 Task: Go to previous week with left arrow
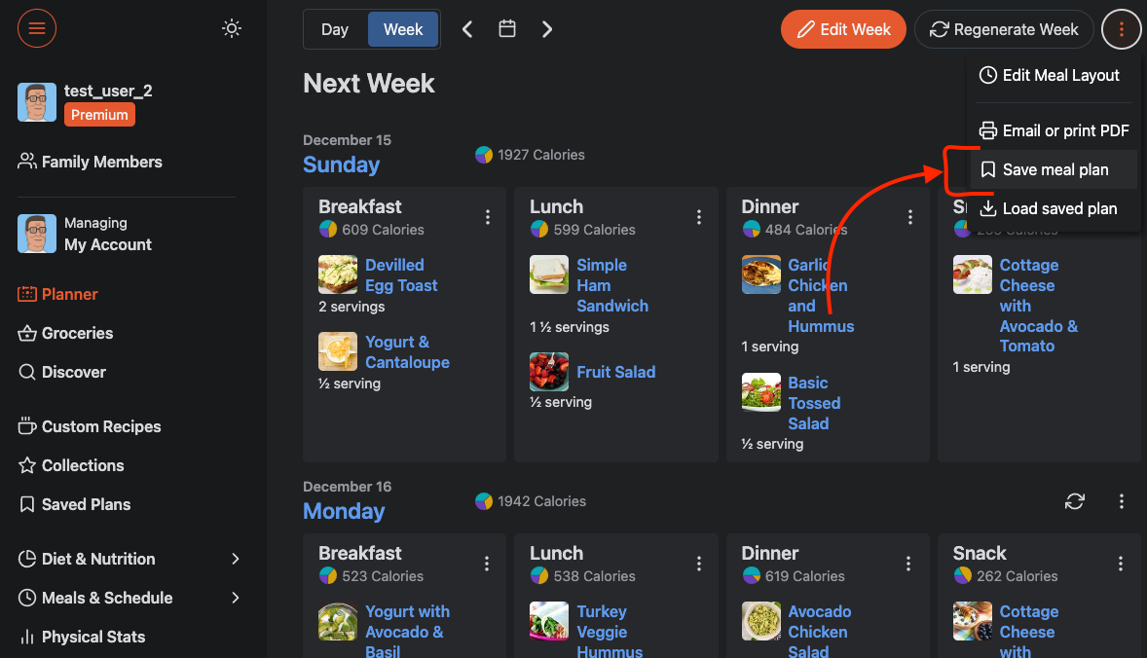(x=467, y=29)
